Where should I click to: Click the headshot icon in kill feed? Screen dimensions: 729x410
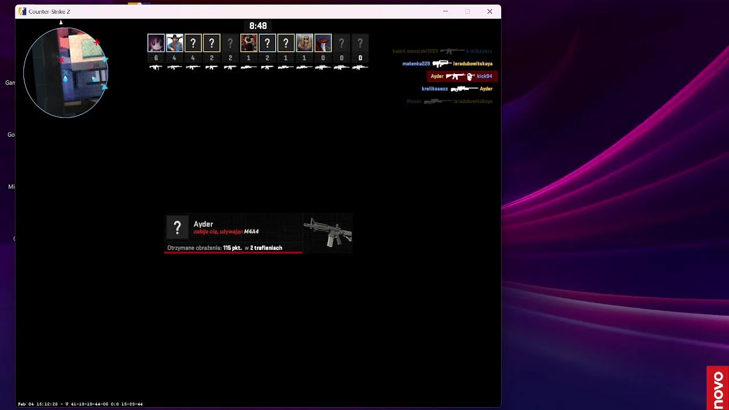point(470,76)
